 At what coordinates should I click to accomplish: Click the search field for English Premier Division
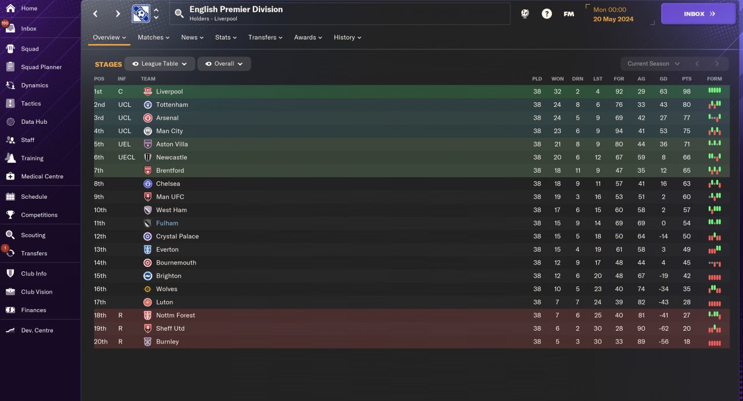[x=340, y=13]
